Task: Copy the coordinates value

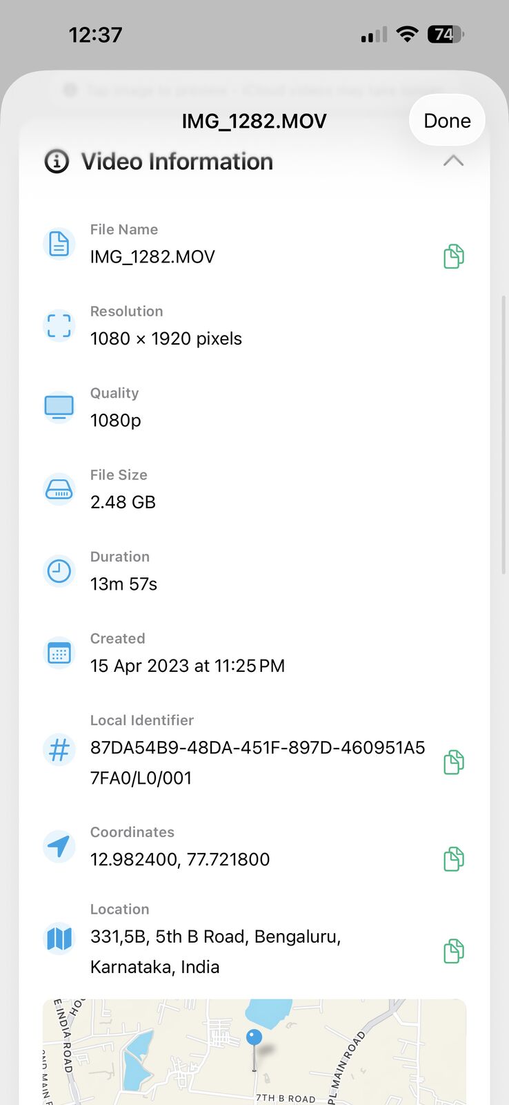Action: click(453, 859)
